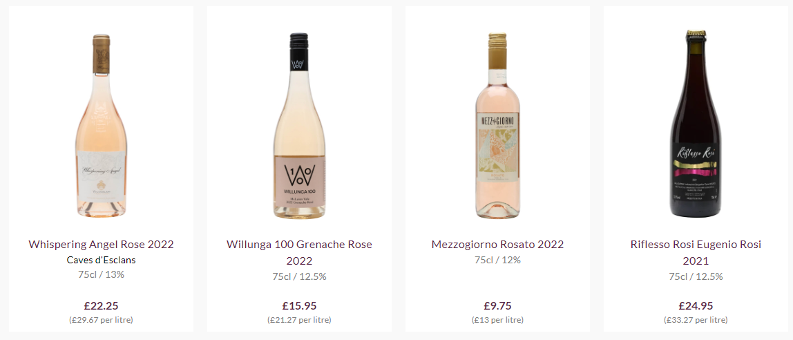Click the Riflesso Rosi Eugenio Rosi 2021 title
The width and height of the screenshot is (793, 340).
[696, 252]
